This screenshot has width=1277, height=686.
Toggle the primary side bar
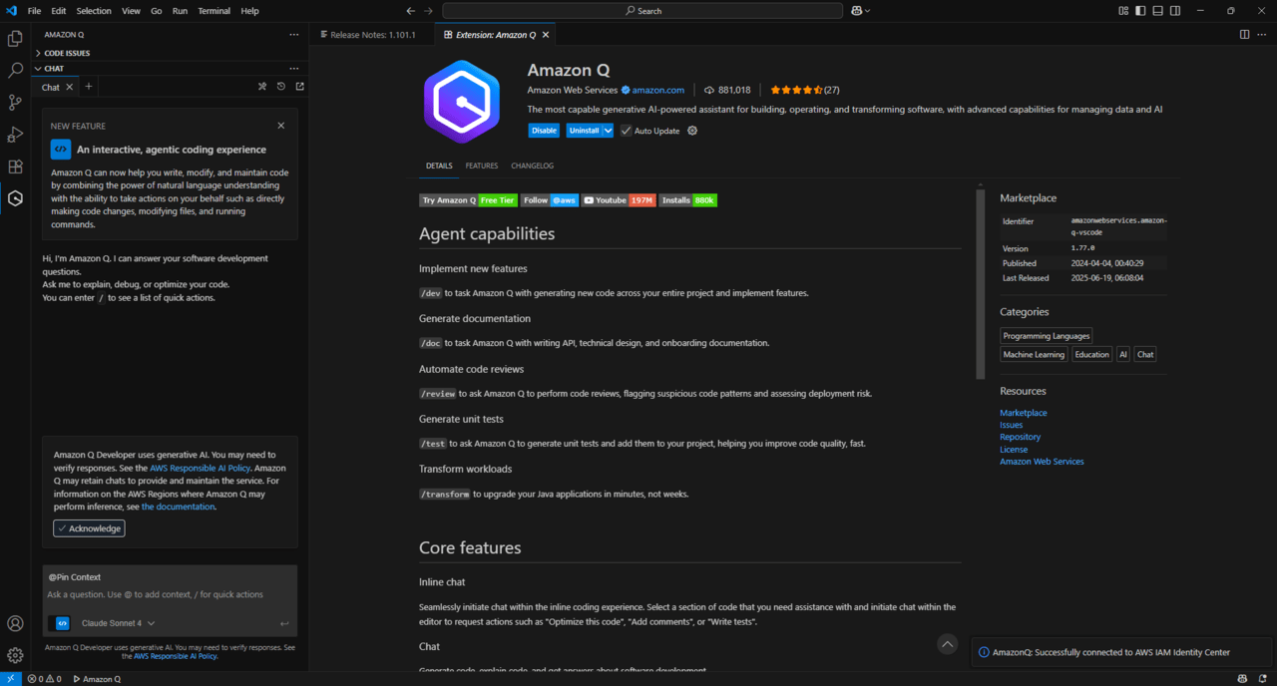tap(1141, 11)
